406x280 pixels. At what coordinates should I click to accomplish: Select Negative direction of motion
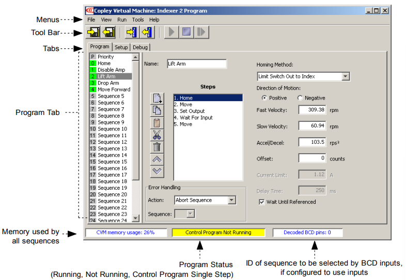300,98
